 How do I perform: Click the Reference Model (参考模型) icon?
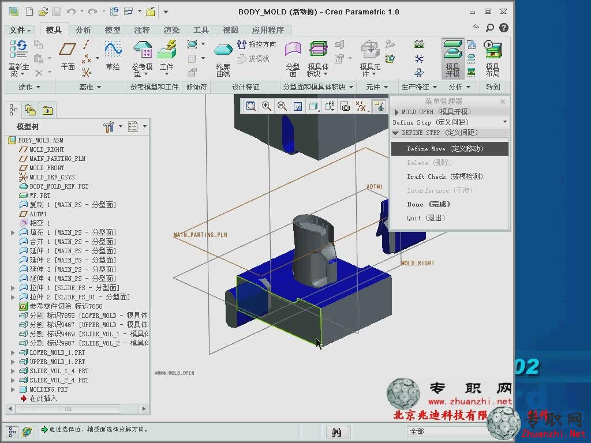click(x=143, y=50)
